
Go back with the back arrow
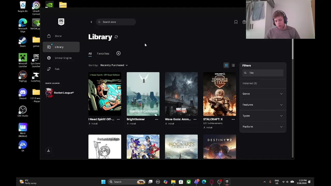click(91, 22)
